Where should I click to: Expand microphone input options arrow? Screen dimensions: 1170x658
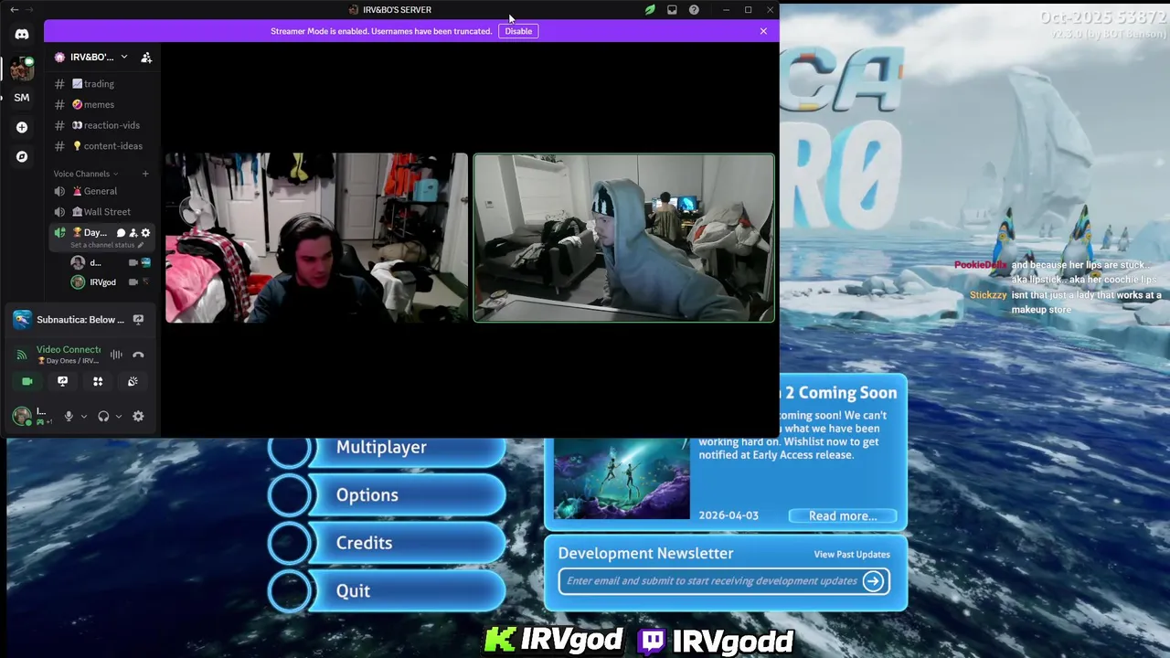83,417
